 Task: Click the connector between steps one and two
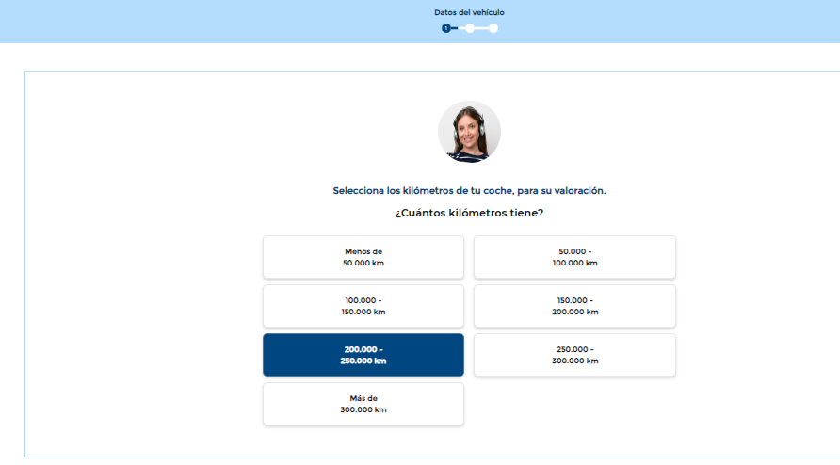point(458,28)
